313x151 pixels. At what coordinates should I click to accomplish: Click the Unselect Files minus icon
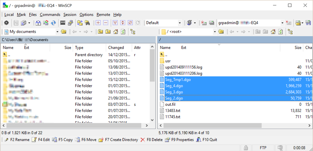tap(105, 23)
